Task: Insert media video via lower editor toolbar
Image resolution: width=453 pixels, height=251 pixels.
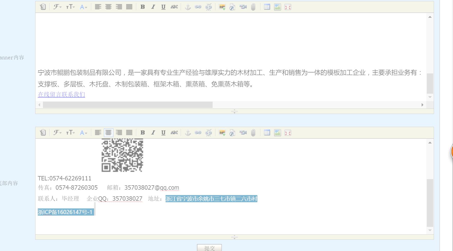Action: pyautogui.click(x=243, y=133)
